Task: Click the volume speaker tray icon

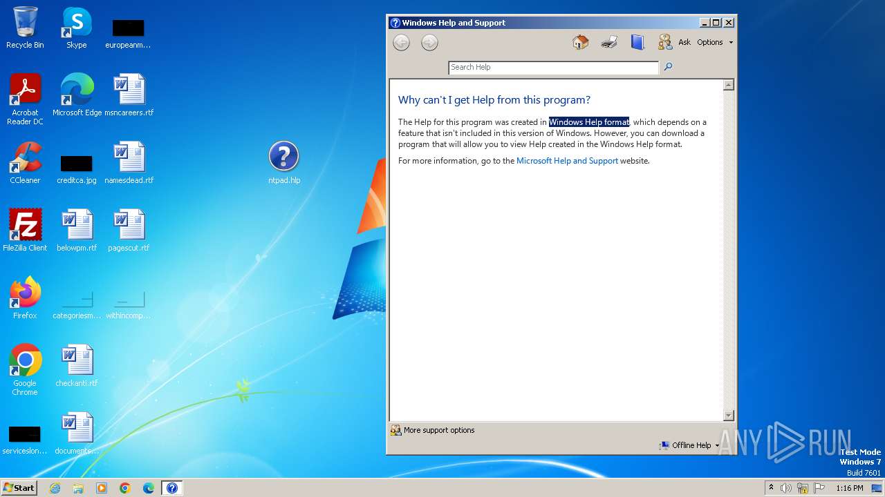Action: pyautogui.click(x=786, y=488)
